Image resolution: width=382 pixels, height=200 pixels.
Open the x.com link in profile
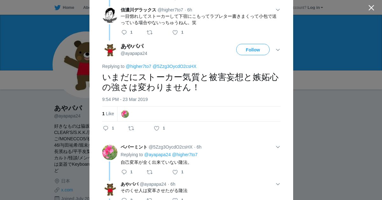pyautogui.click(x=67, y=190)
